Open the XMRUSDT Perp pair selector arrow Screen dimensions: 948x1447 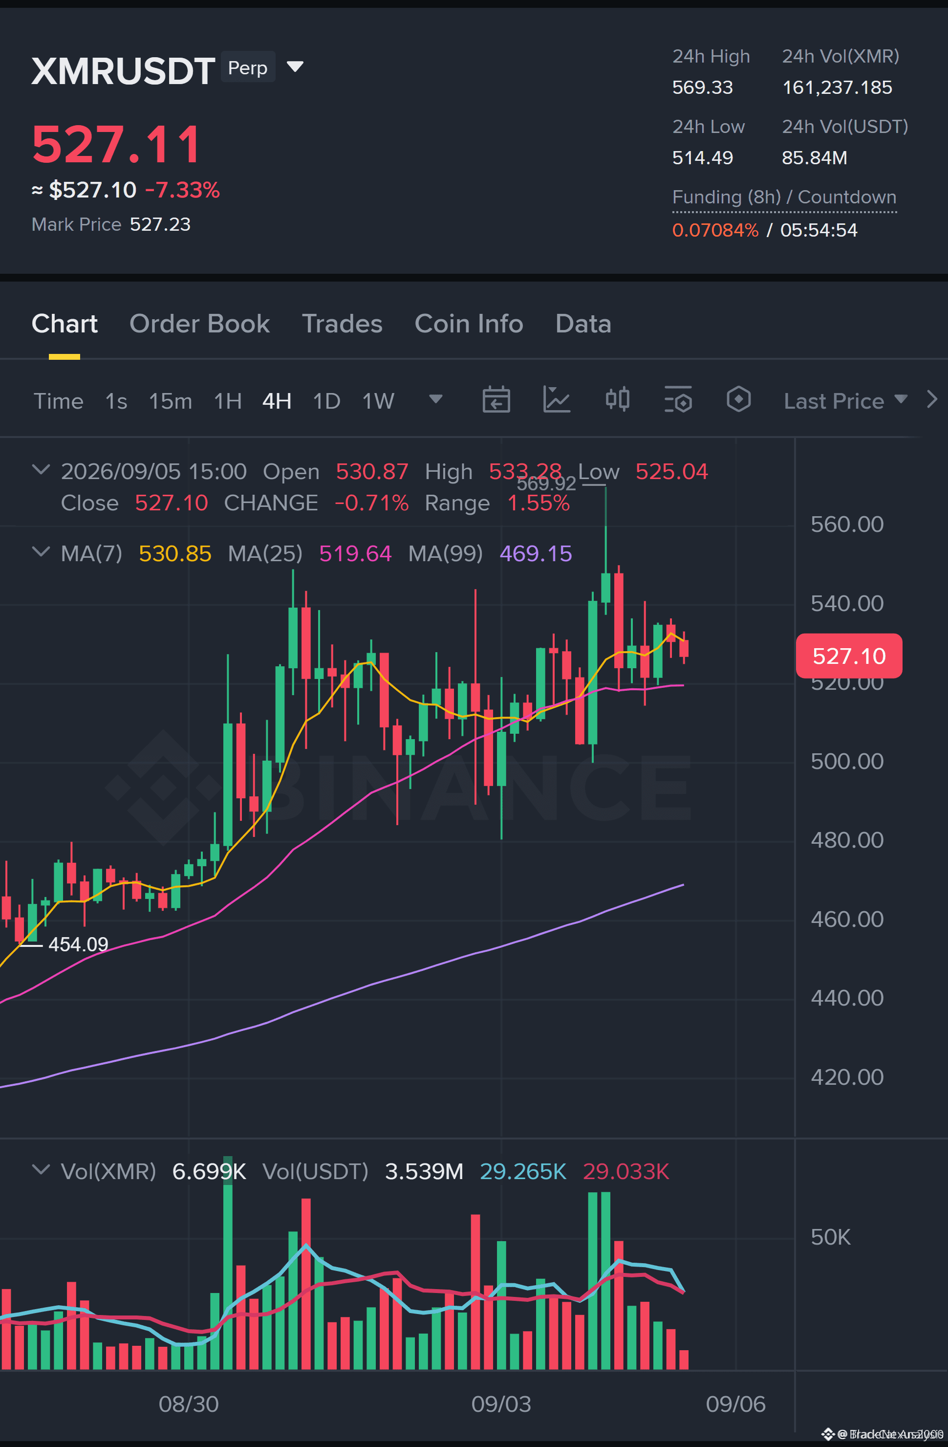(295, 66)
